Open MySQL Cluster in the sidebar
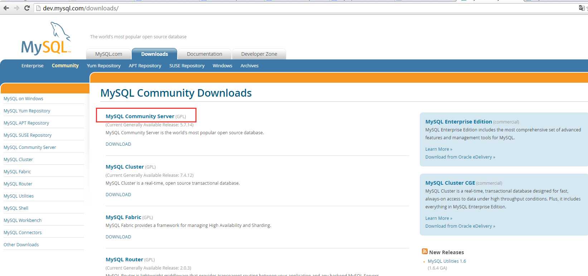Viewport: 588px width, 276px height. tap(18, 159)
